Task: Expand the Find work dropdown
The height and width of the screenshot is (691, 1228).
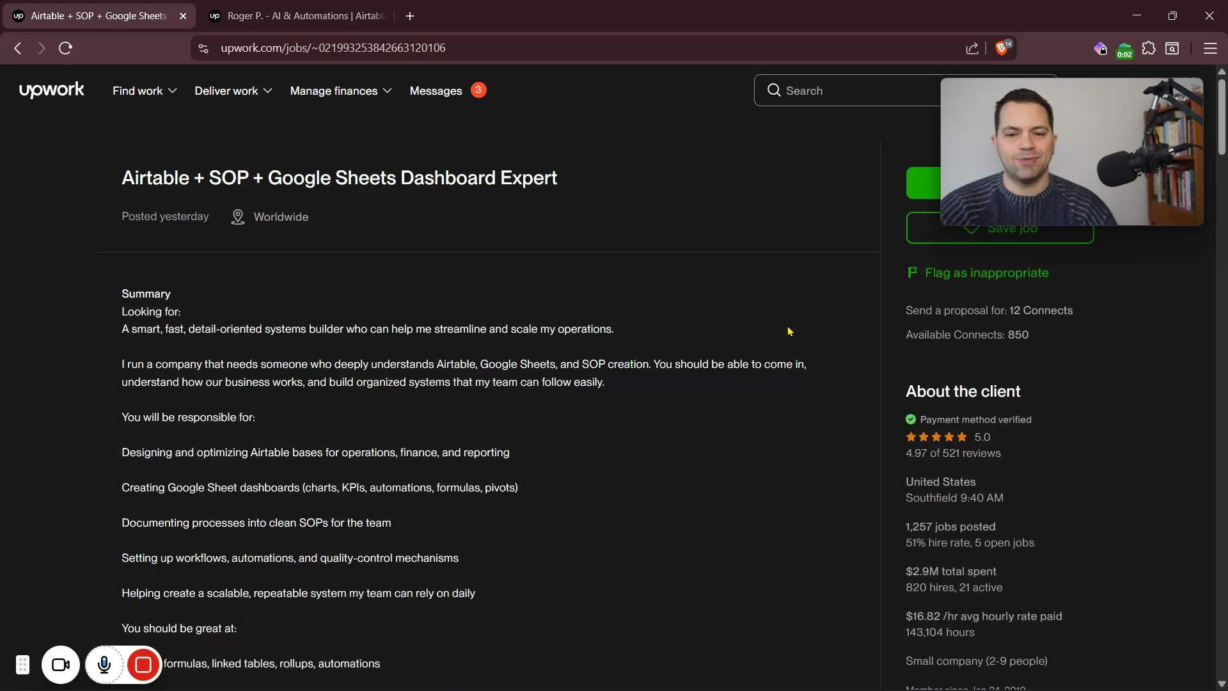Action: pyautogui.click(x=145, y=91)
